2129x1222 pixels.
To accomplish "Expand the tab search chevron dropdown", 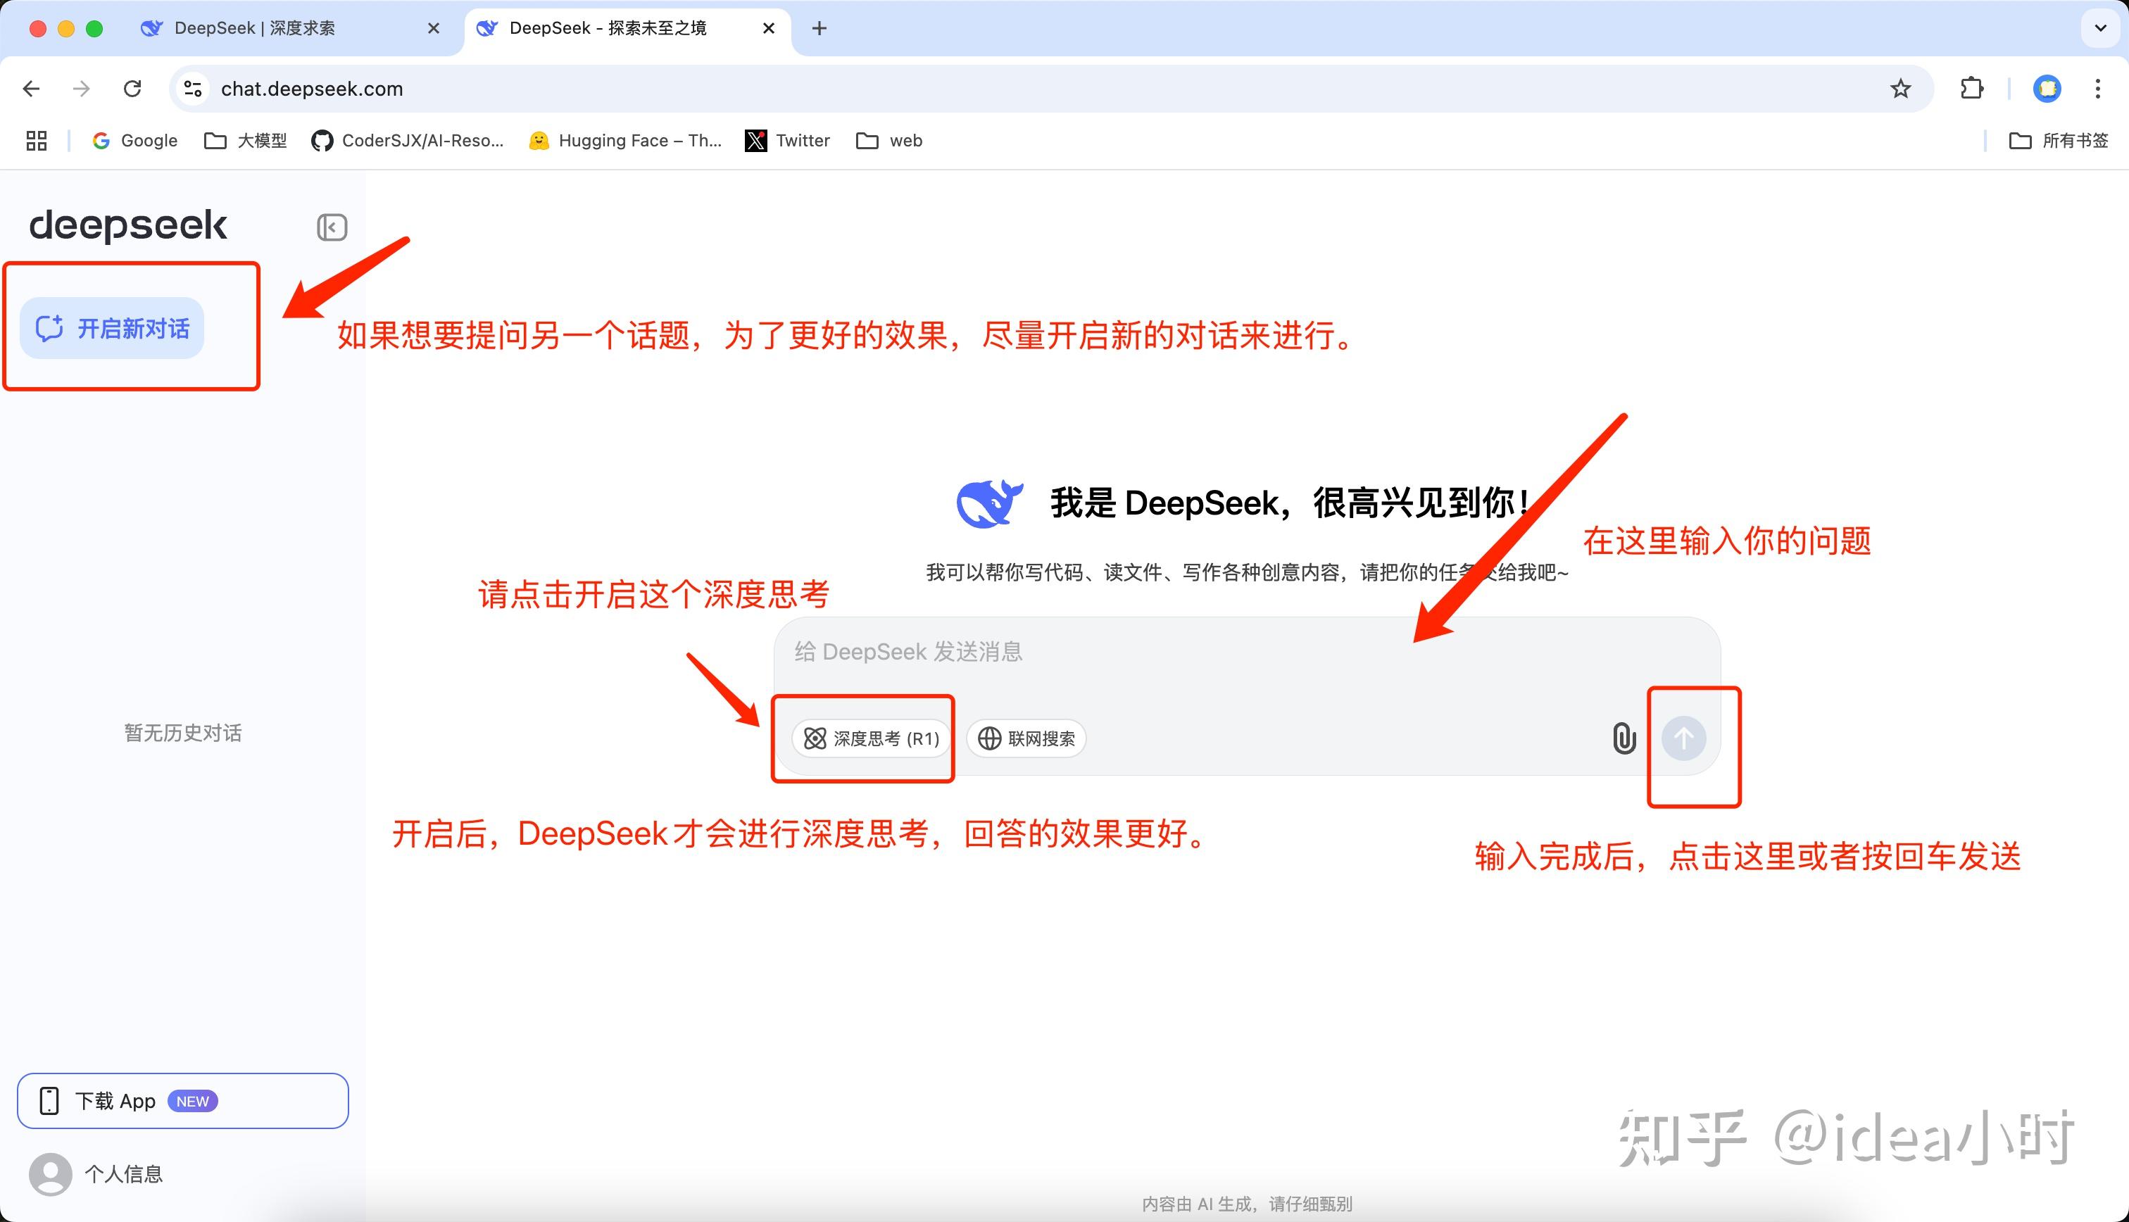I will [2099, 29].
